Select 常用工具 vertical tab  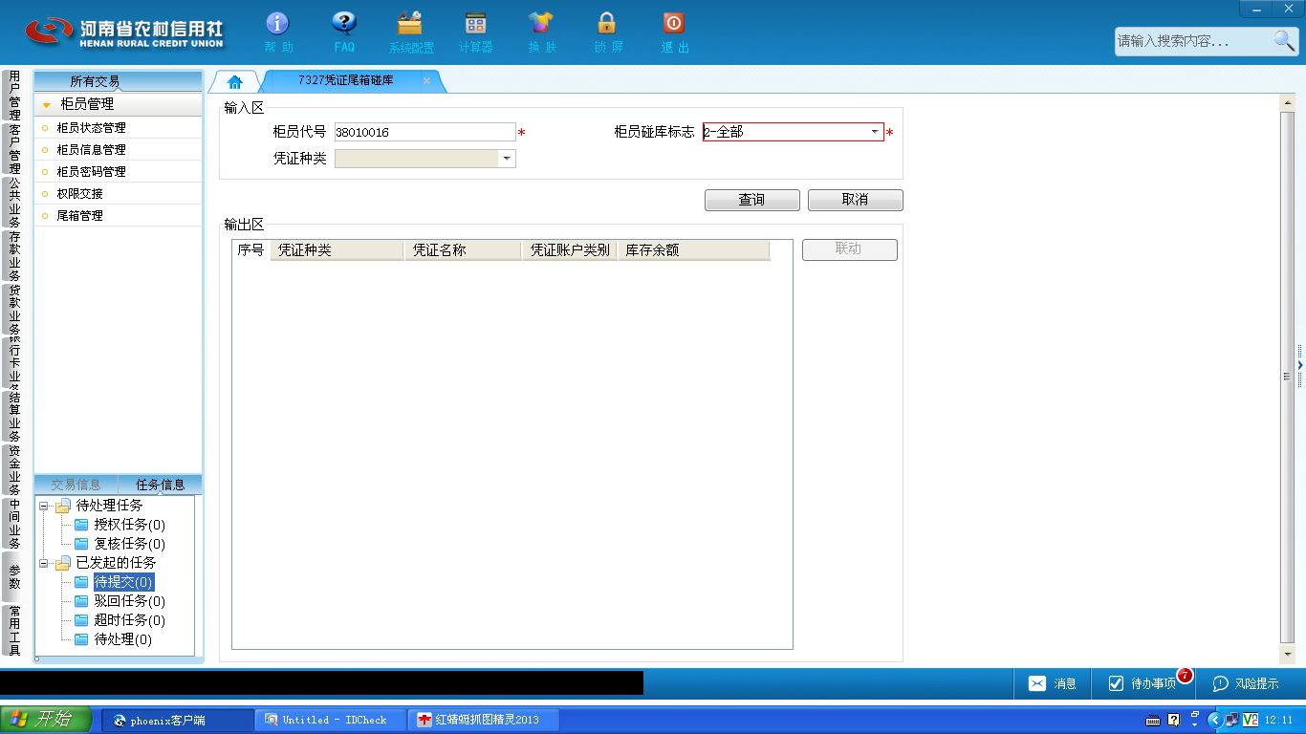(x=14, y=630)
